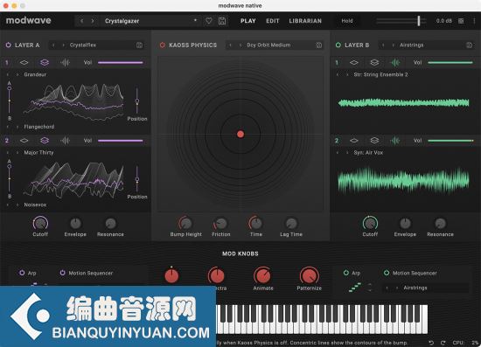Toggle Layer B Motion Sequencer power
Image resolution: width=481 pixels, height=347 pixels.
387,273
